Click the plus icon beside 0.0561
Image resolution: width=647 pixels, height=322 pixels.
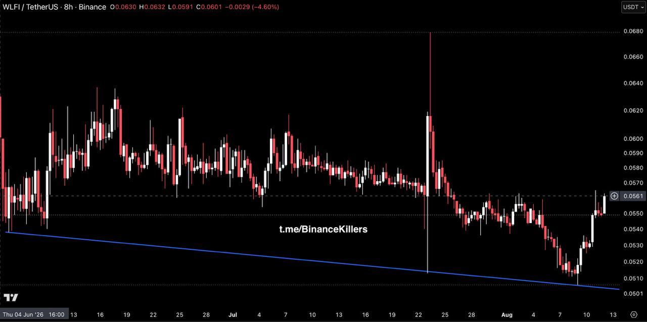(x=614, y=196)
